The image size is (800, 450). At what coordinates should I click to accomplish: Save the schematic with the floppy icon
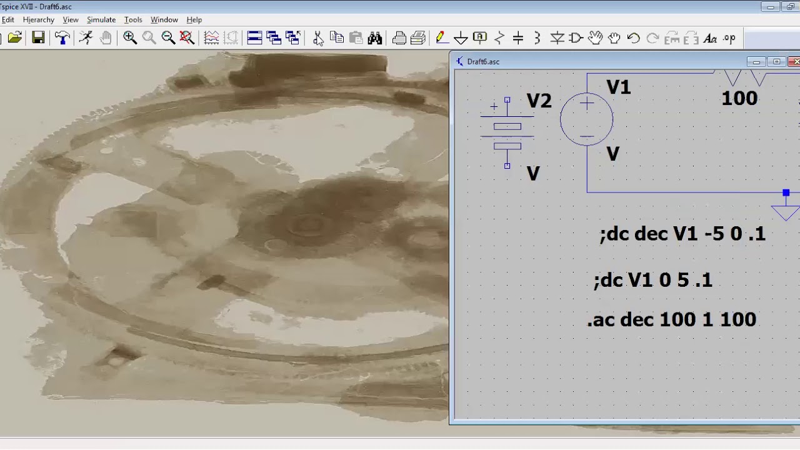point(38,38)
